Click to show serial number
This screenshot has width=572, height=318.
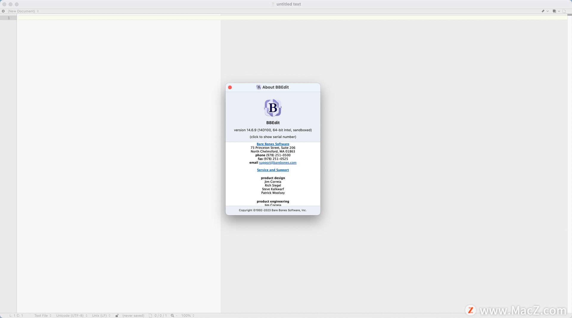273,137
